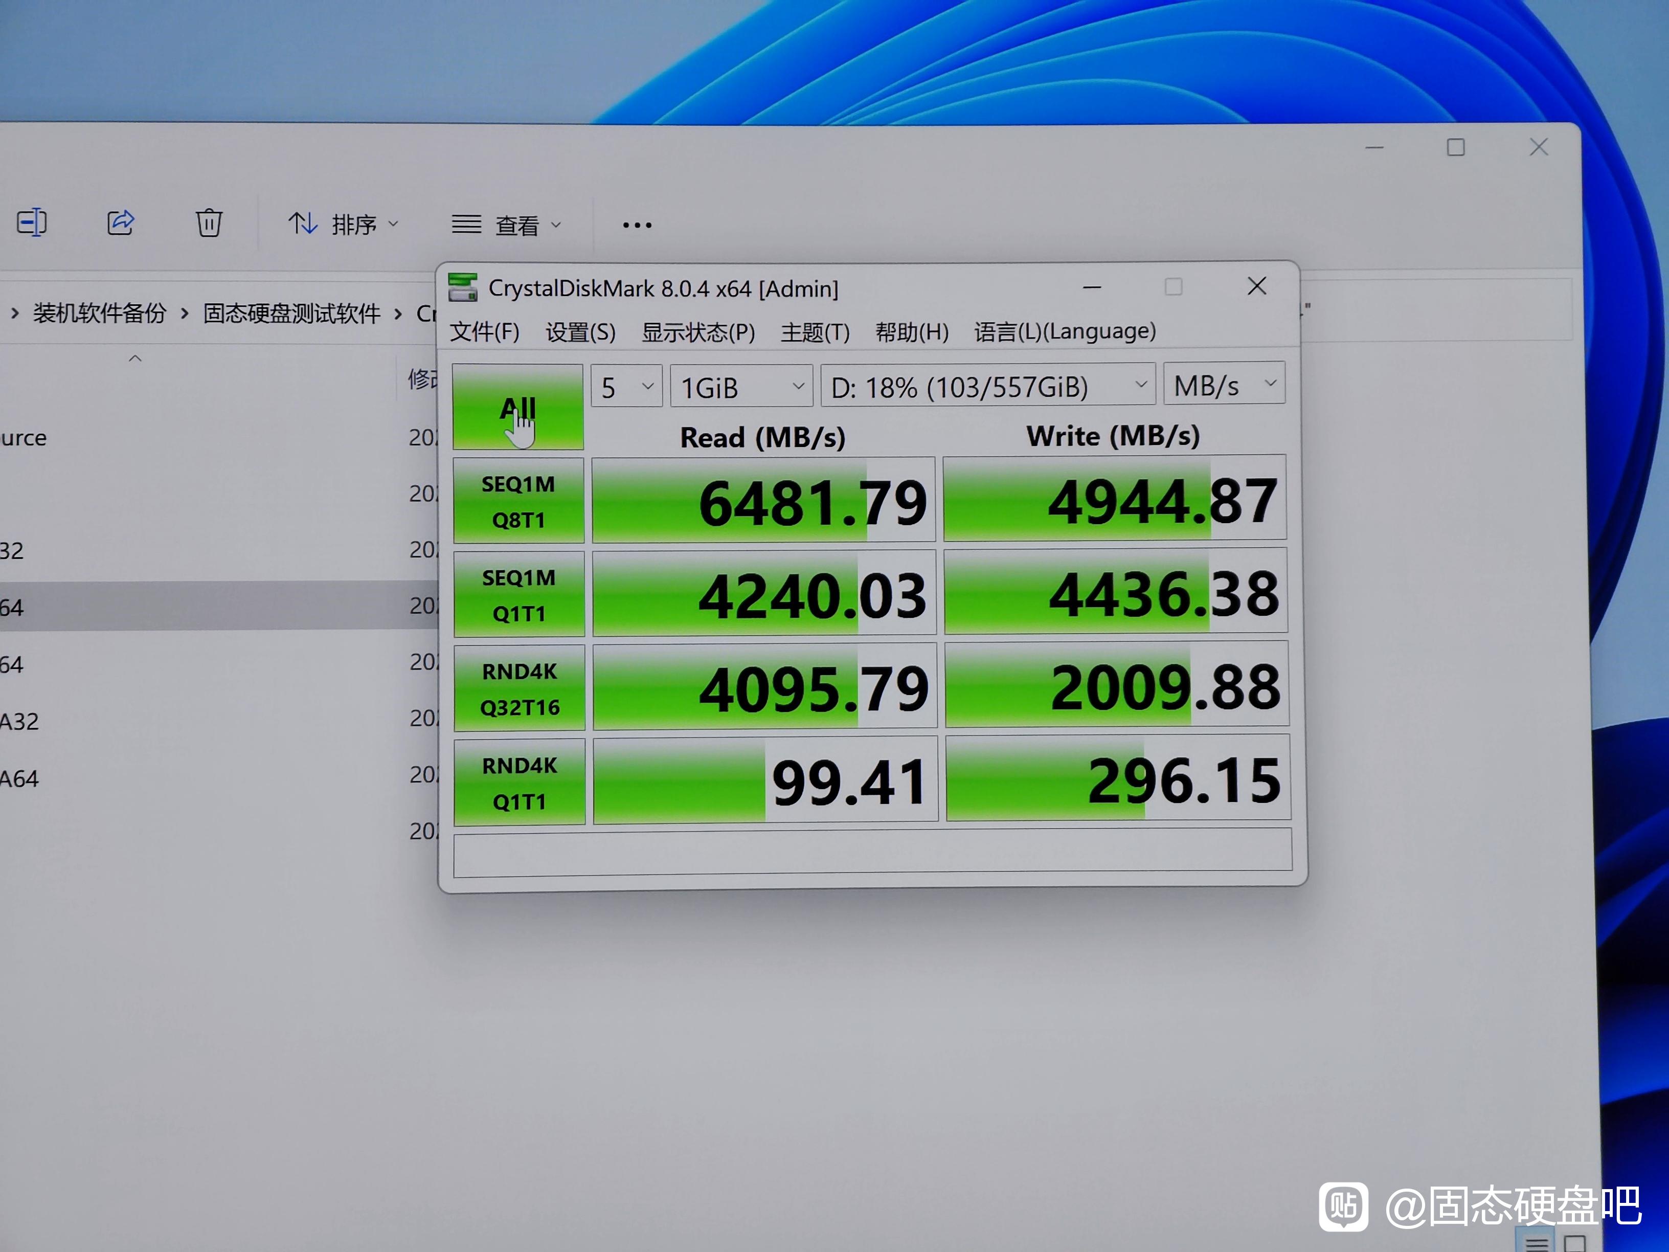The height and width of the screenshot is (1252, 1669).
Task: Select the Explorer file row ending in A64
Action: pos(219,778)
